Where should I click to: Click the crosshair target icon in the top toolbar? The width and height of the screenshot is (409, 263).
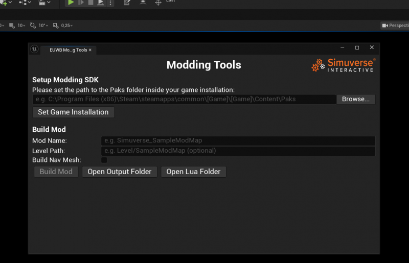[x=158, y=3]
